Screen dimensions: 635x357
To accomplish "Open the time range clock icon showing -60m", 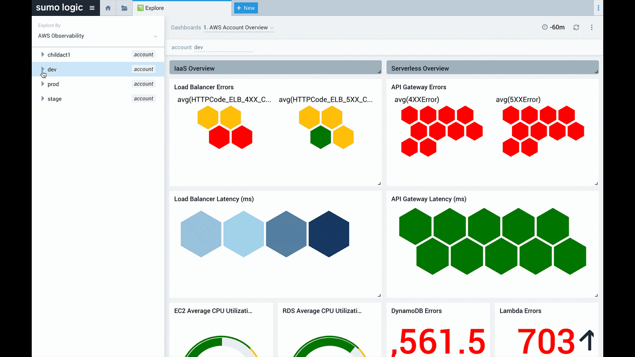I will 545,27.
